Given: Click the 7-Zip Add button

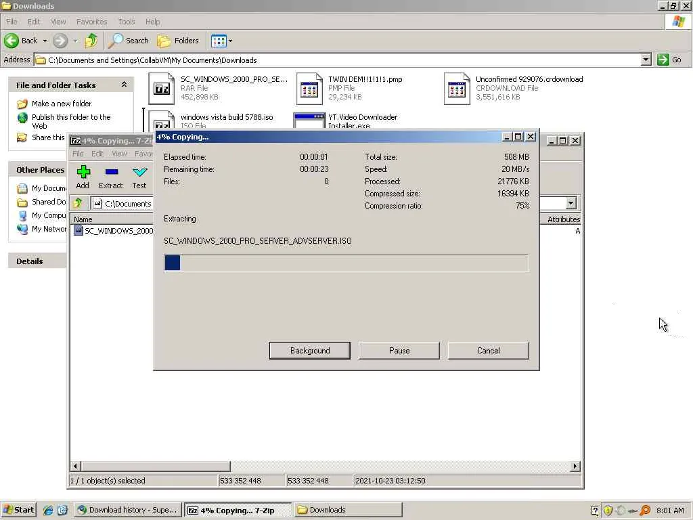Looking at the screenshot, I should [x=83, y=177].
